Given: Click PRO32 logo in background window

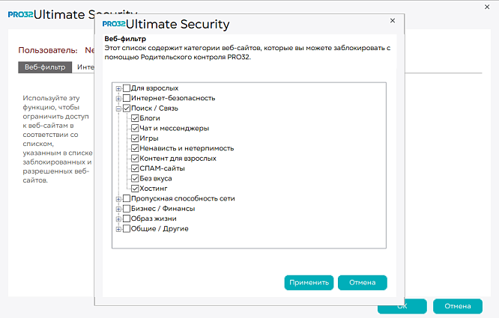Looking at the screenshot, I should 21,15.
